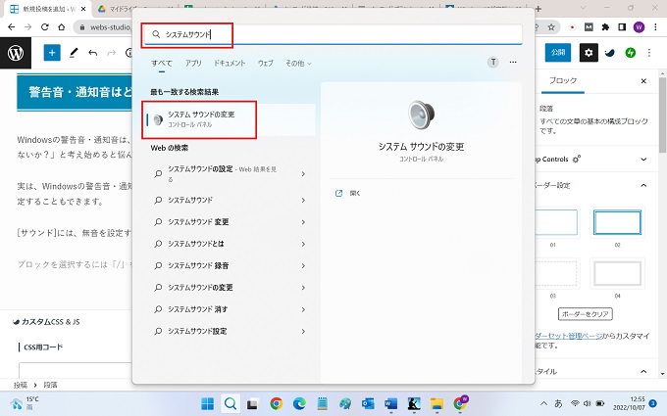The width and height of the screenshot is (667, 416).
Task: Open File Explorer from the taskbar
Action: 436,403
